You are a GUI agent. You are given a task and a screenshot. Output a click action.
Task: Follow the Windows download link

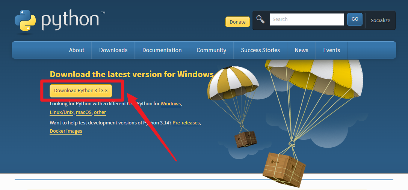171,103
